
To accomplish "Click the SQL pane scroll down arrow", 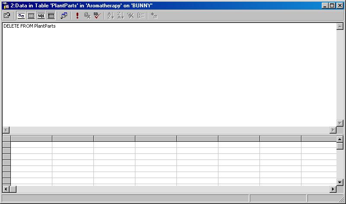I will [x=340, y=123].
